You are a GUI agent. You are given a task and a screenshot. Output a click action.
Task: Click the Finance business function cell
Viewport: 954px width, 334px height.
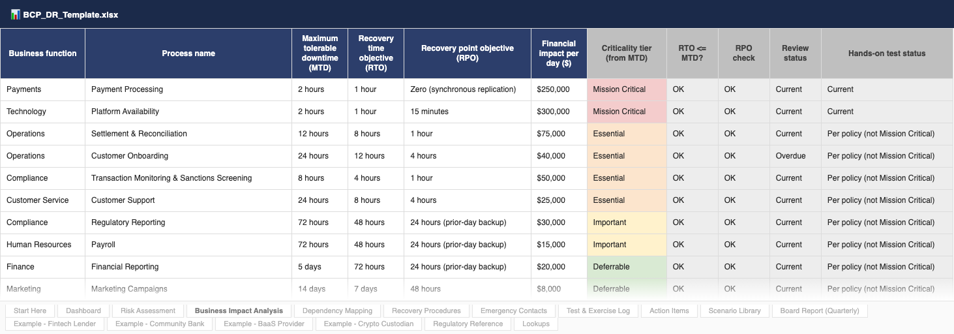click(42, 267)
